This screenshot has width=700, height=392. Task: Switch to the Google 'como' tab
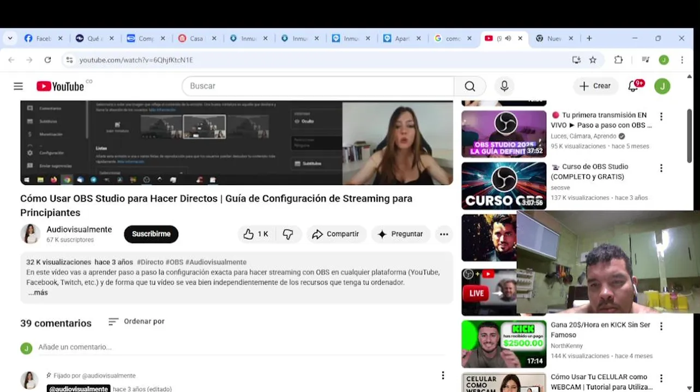tap(448, 39)
